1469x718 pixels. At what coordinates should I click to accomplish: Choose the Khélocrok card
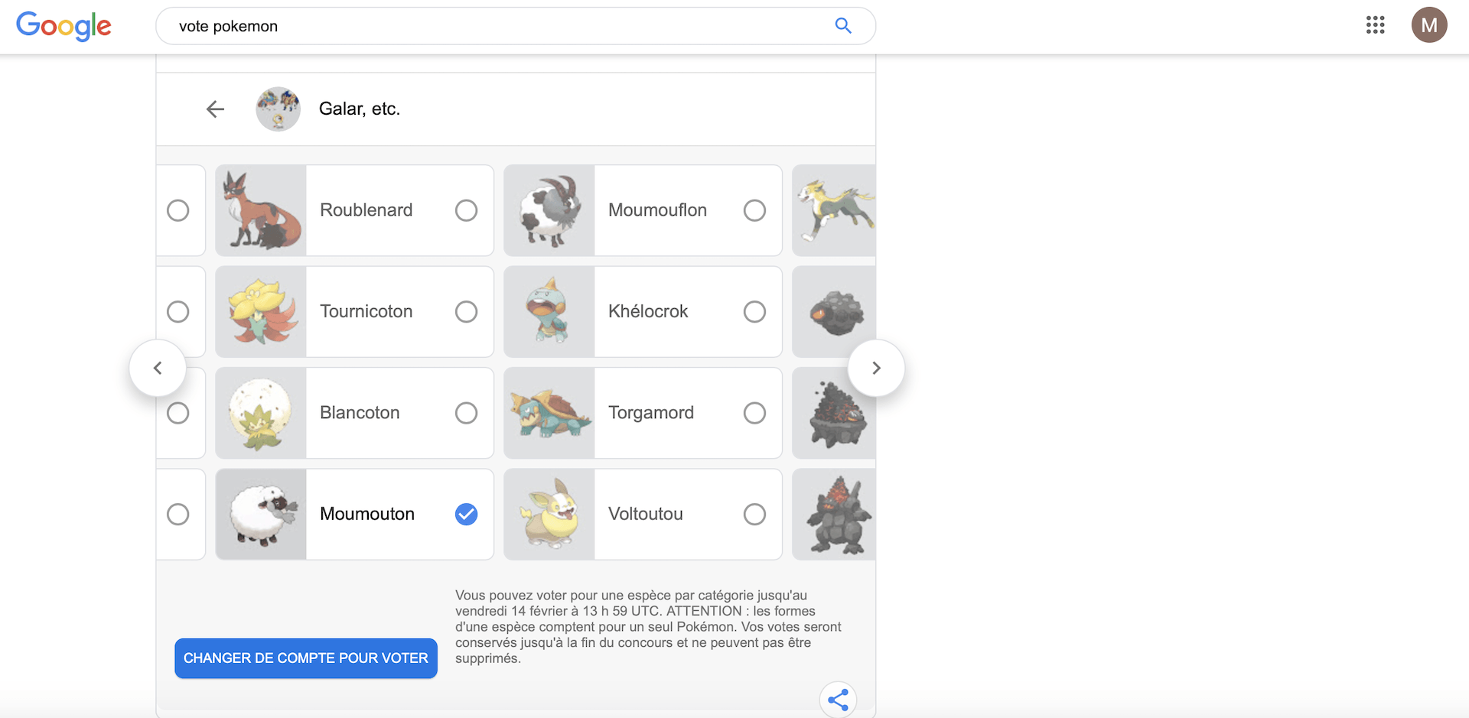click(x=643, y=311)
